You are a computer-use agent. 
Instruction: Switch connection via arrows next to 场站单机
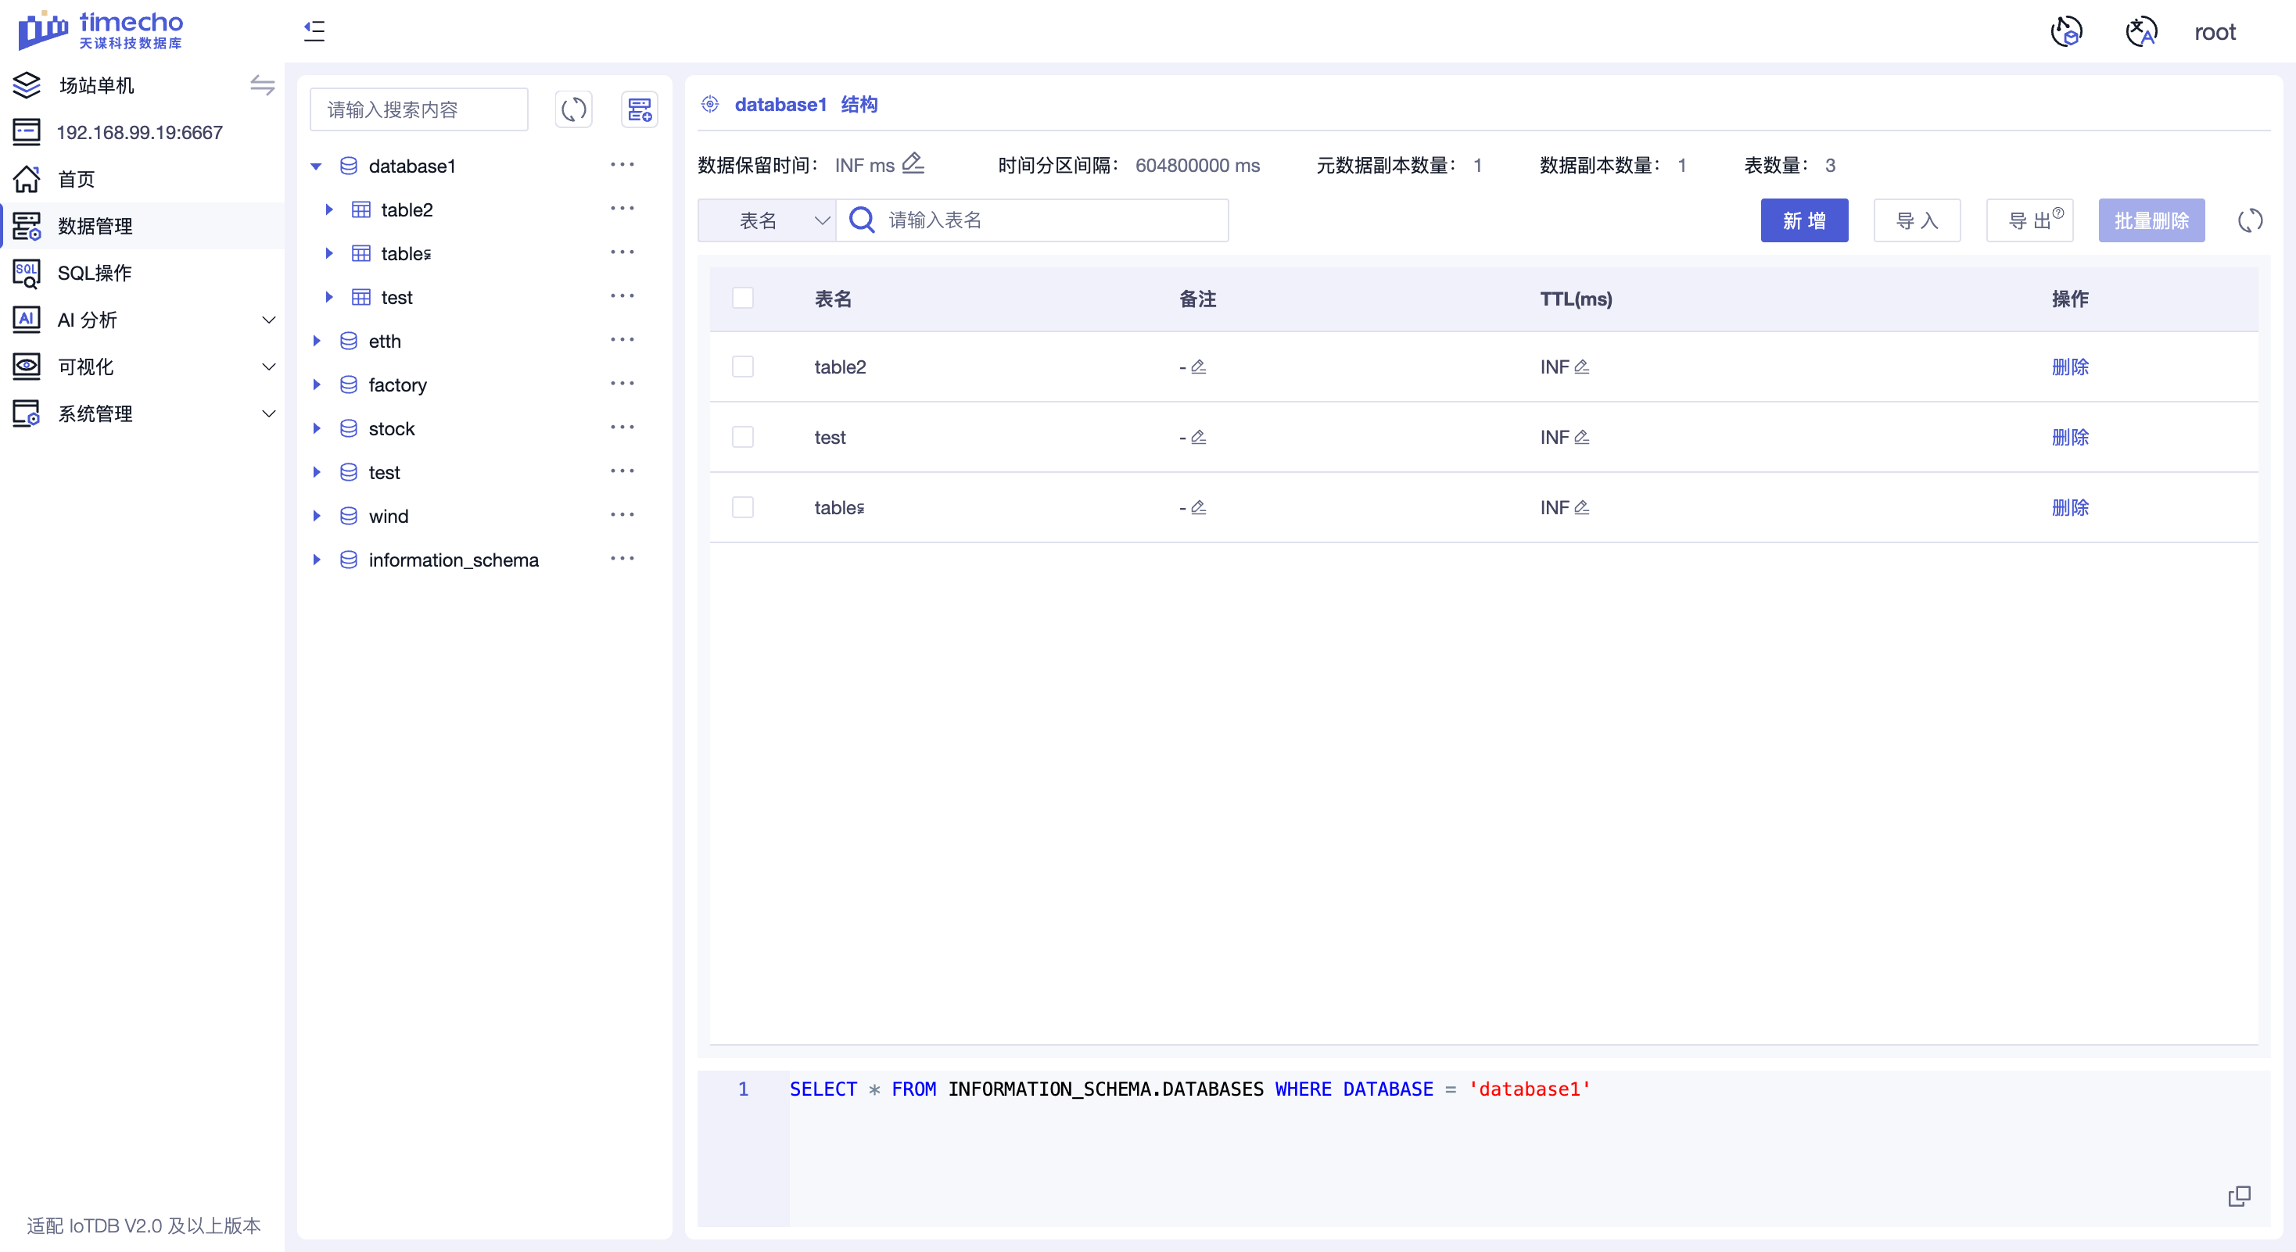(262, 85)
